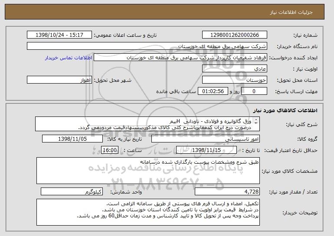Click the time field showing 16:00
This screenshot has height=236, width=334.
coord(110,150)
